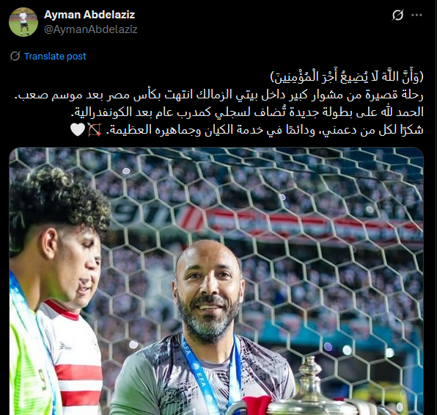Click the Quranic verse line in parentheses
The width and height of the screenshot is (437, 415).
347,77
